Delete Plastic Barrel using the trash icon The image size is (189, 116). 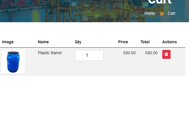click(x=166, y=54)
